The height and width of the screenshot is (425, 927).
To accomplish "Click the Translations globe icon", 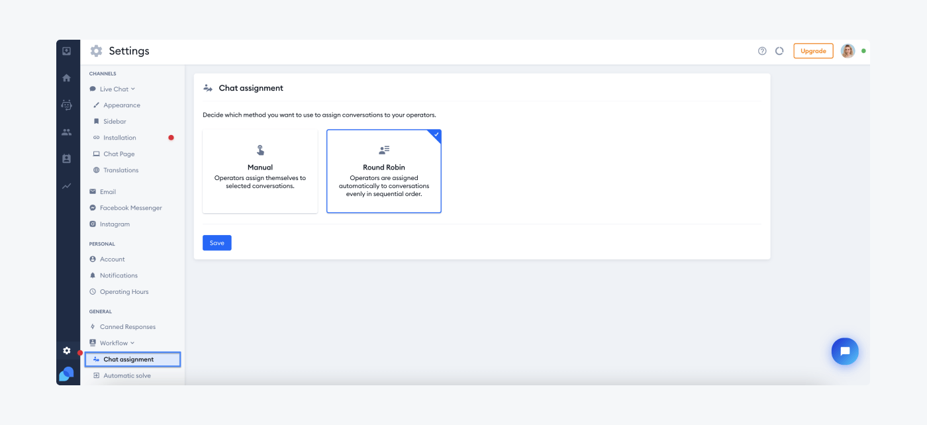I will point(97,170).
